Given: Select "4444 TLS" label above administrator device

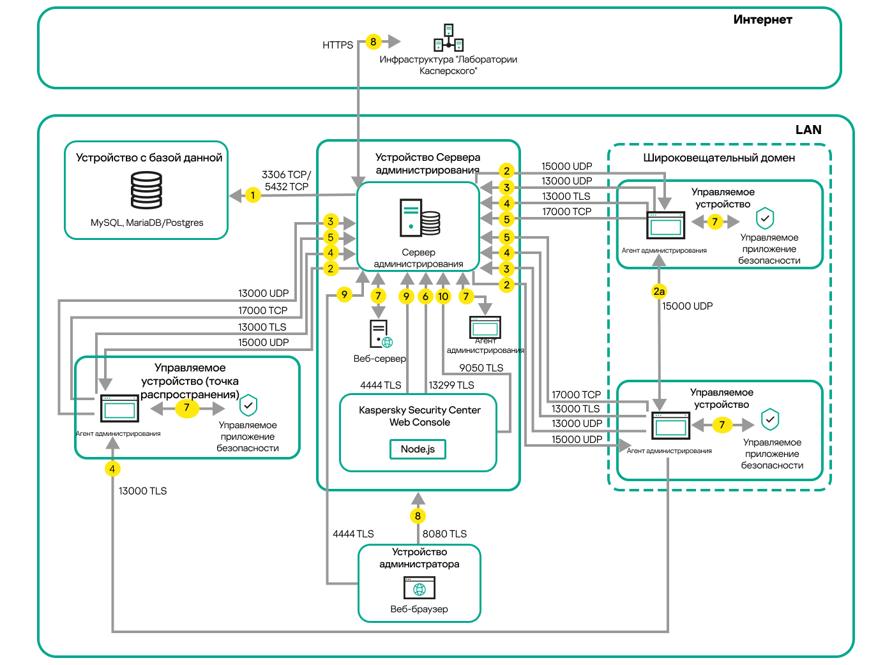Looking at the screenshot, I should point(353,534).
